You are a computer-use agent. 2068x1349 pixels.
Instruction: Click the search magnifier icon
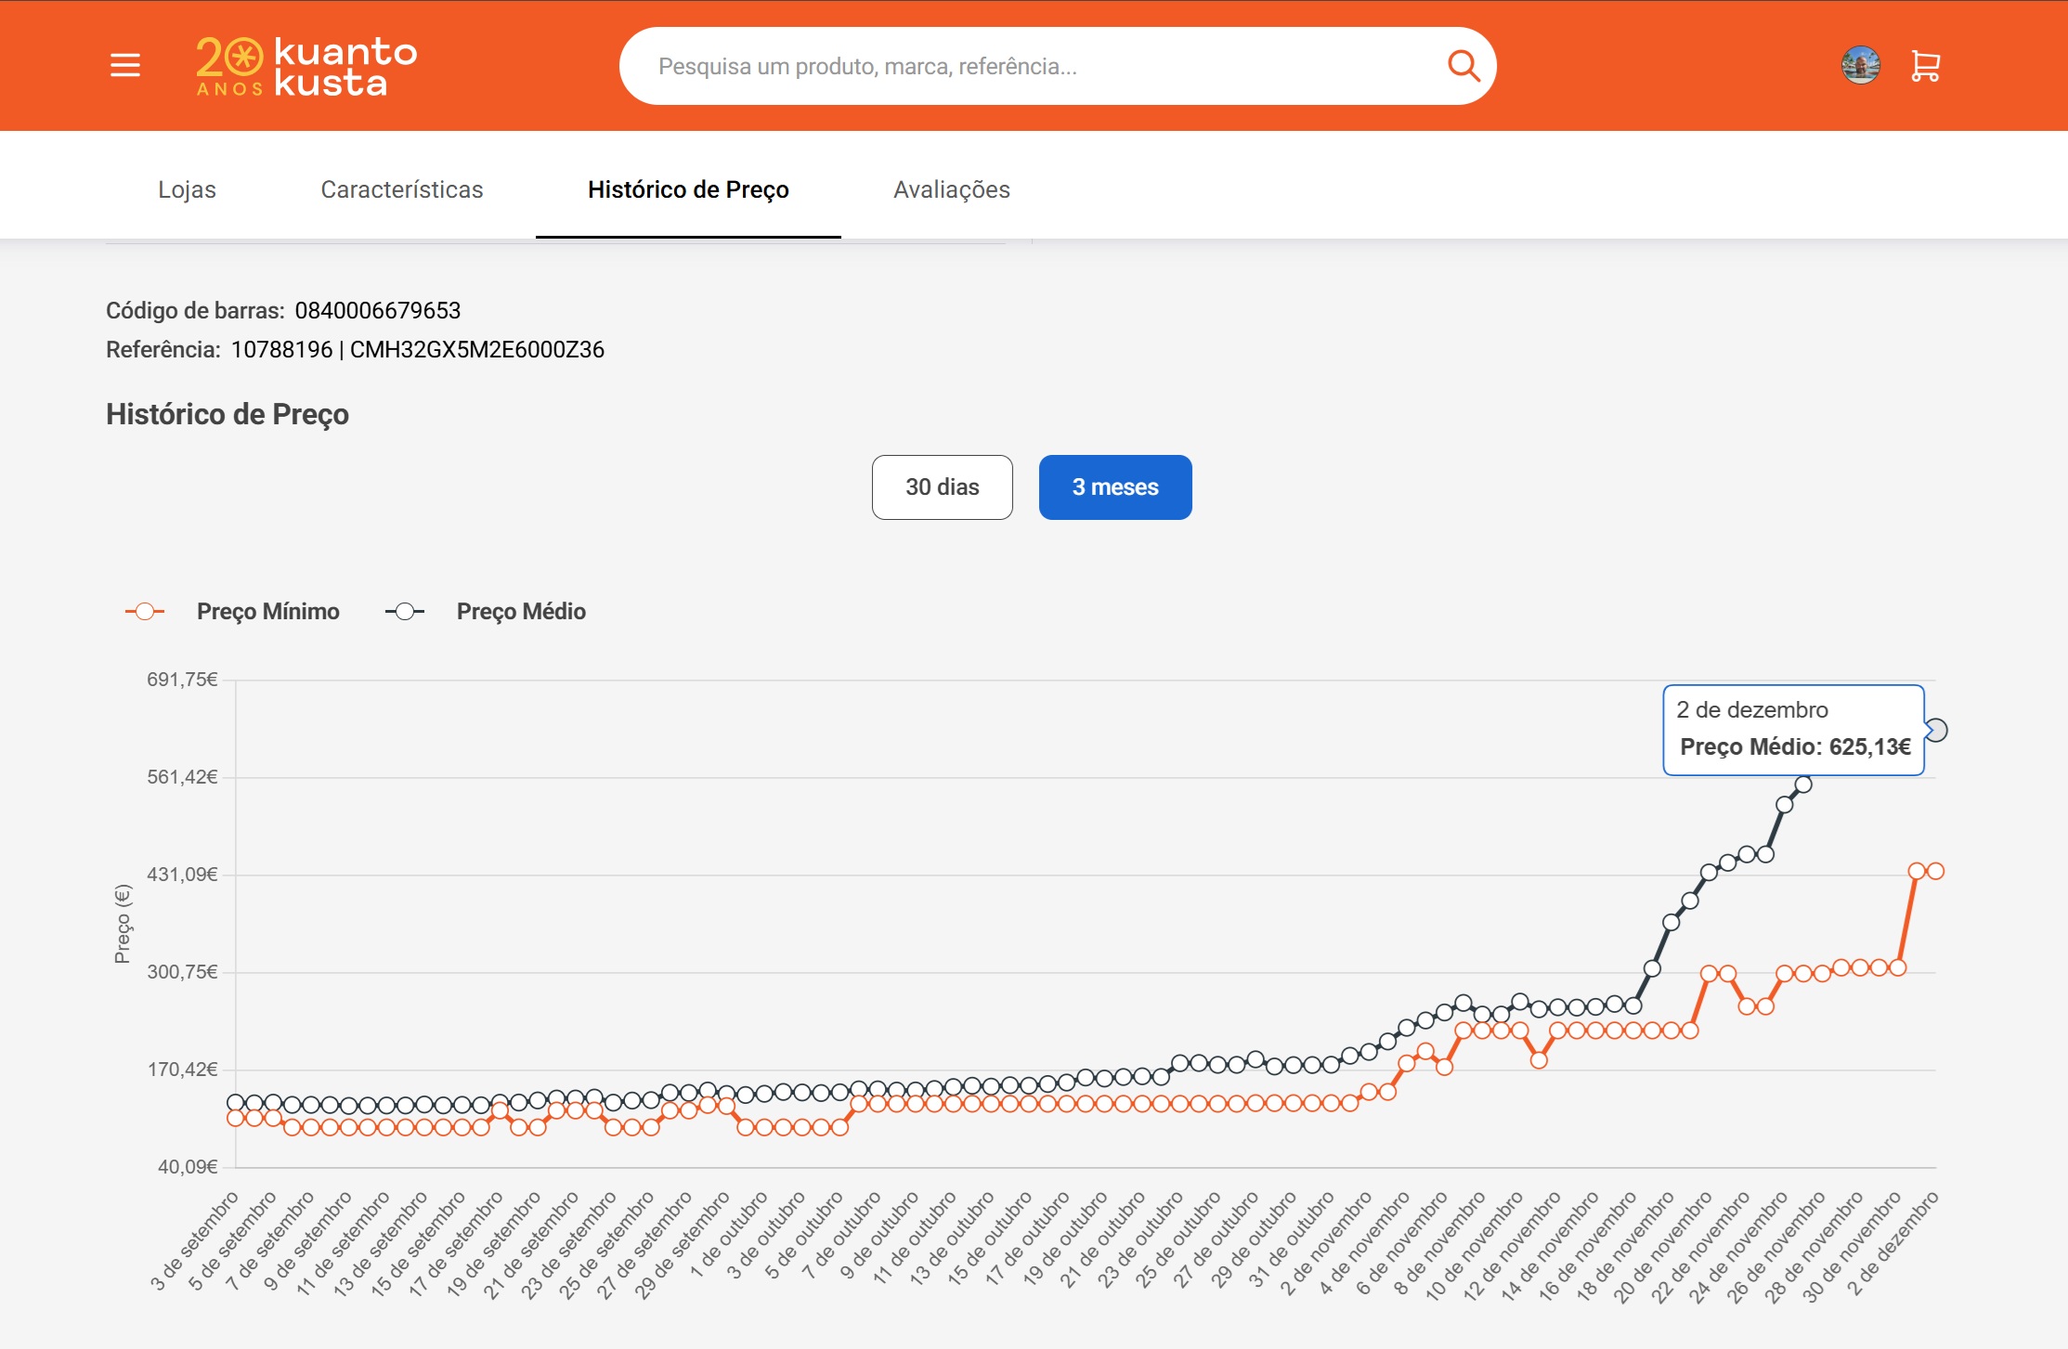point(1463,66)
